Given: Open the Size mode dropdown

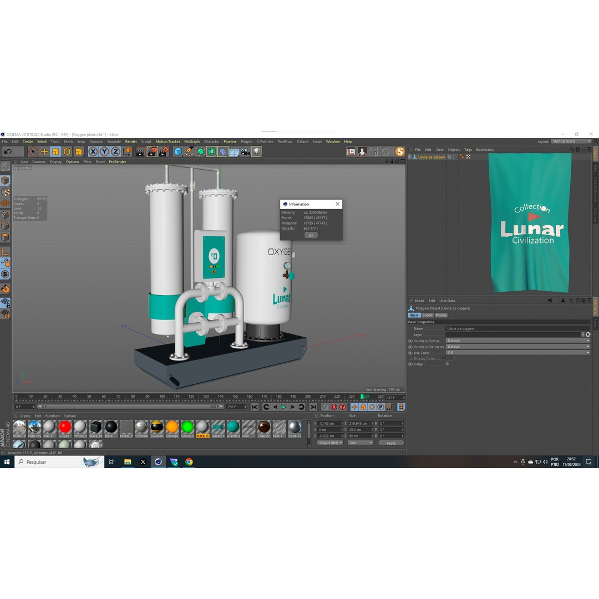Looking at the screenshot, I should point(361,443).
